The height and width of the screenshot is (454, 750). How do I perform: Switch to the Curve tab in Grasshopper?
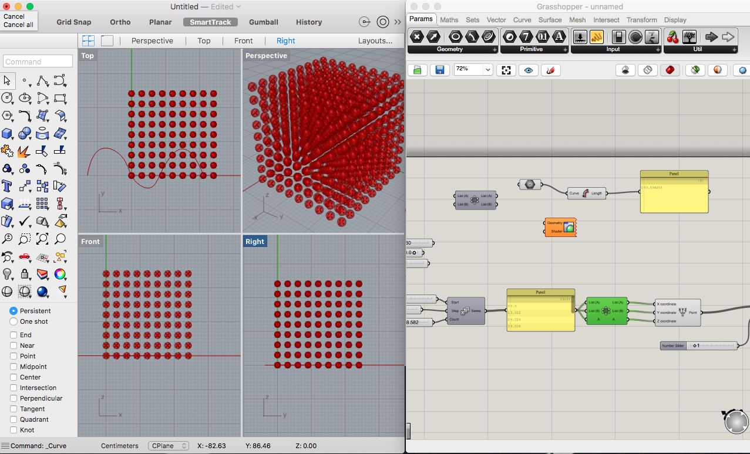coord(522,19)
